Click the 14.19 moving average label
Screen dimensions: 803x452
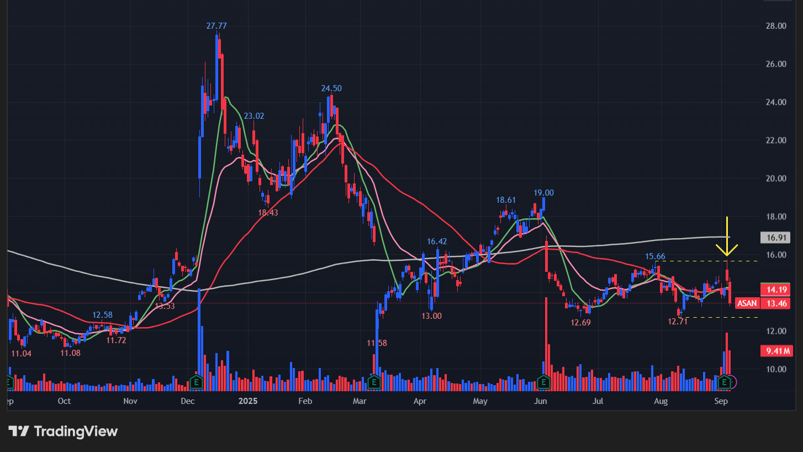point(775,289)
